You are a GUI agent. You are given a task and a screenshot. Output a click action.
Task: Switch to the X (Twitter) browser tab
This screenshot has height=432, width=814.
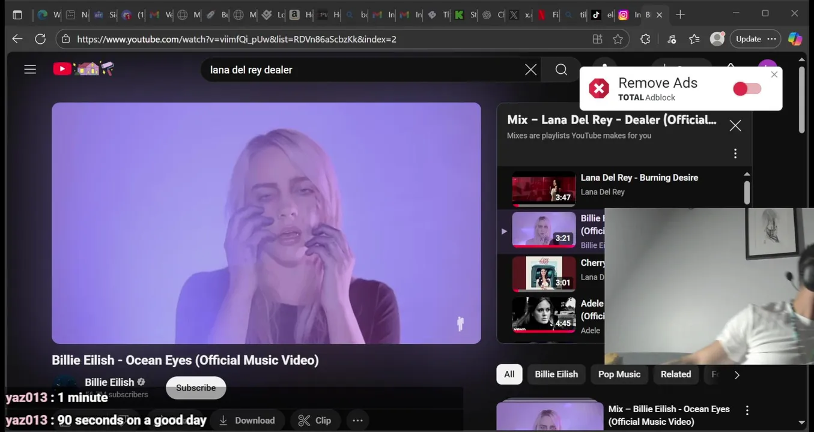pyautogui.click(x=519, y=15)
